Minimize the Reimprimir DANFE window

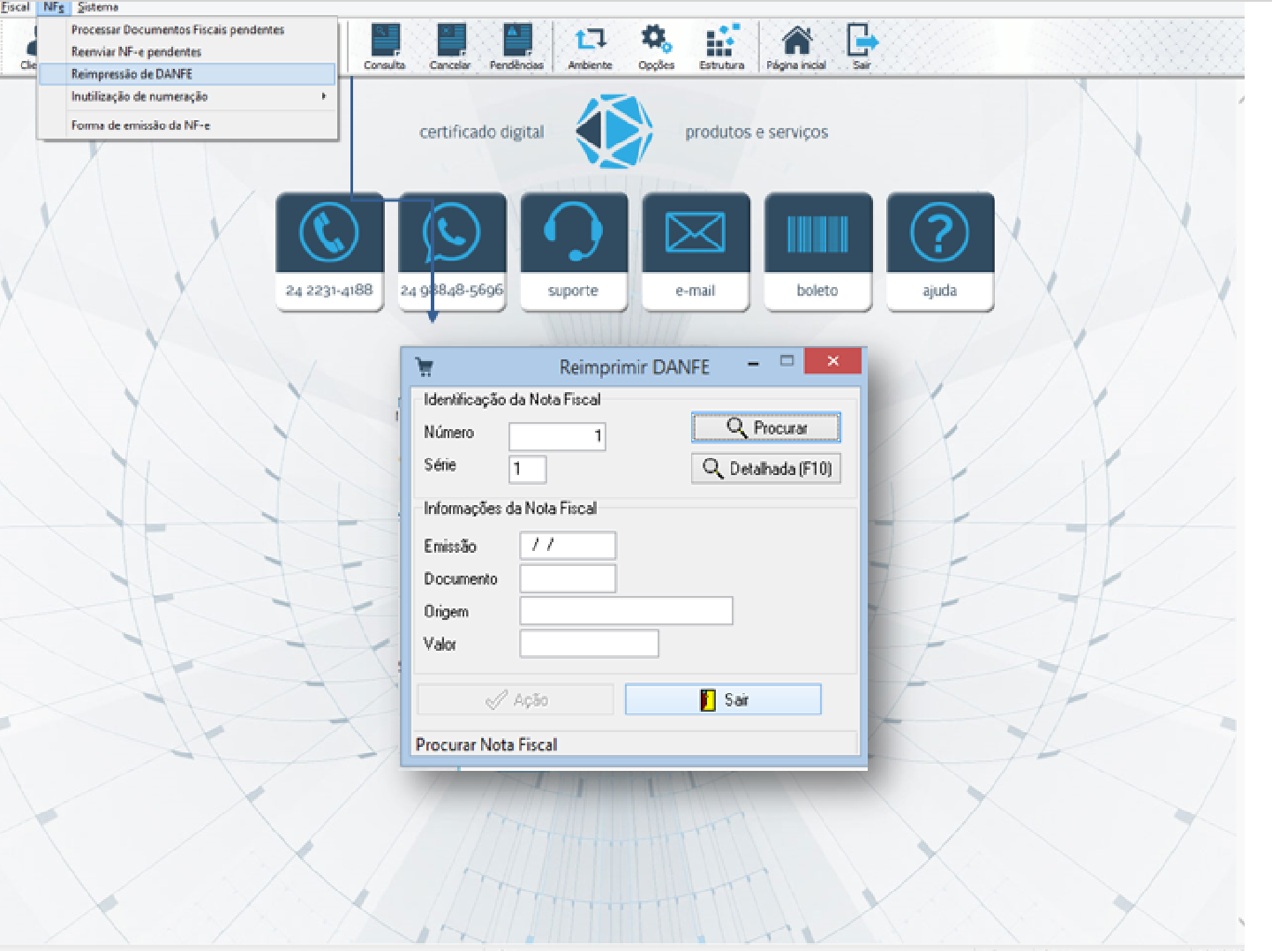pos(753,363)
